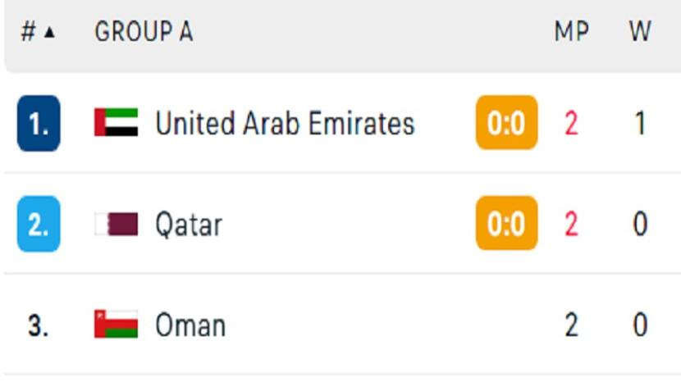Click the Qatar flag icon
The image size is (681, 382).
click(116, 224)
